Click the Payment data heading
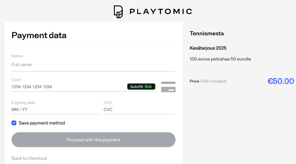 click(39, 35)
